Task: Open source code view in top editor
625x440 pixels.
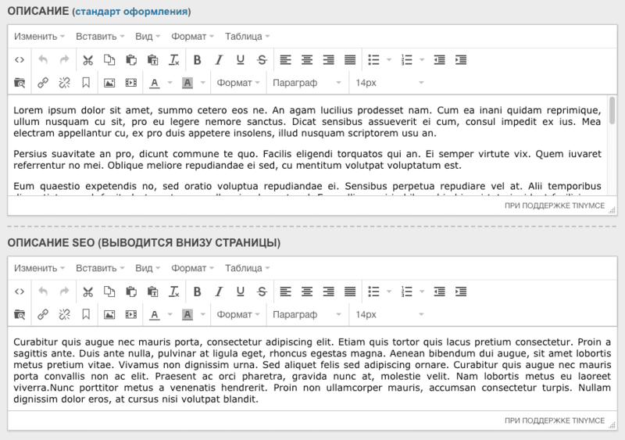Action: point(19,60)
